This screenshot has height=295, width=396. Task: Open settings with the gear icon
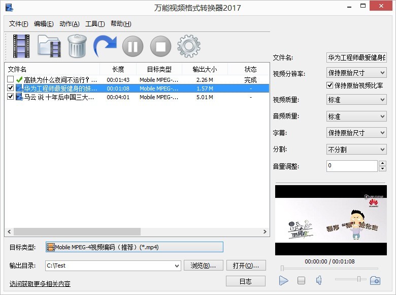[189, 46]
